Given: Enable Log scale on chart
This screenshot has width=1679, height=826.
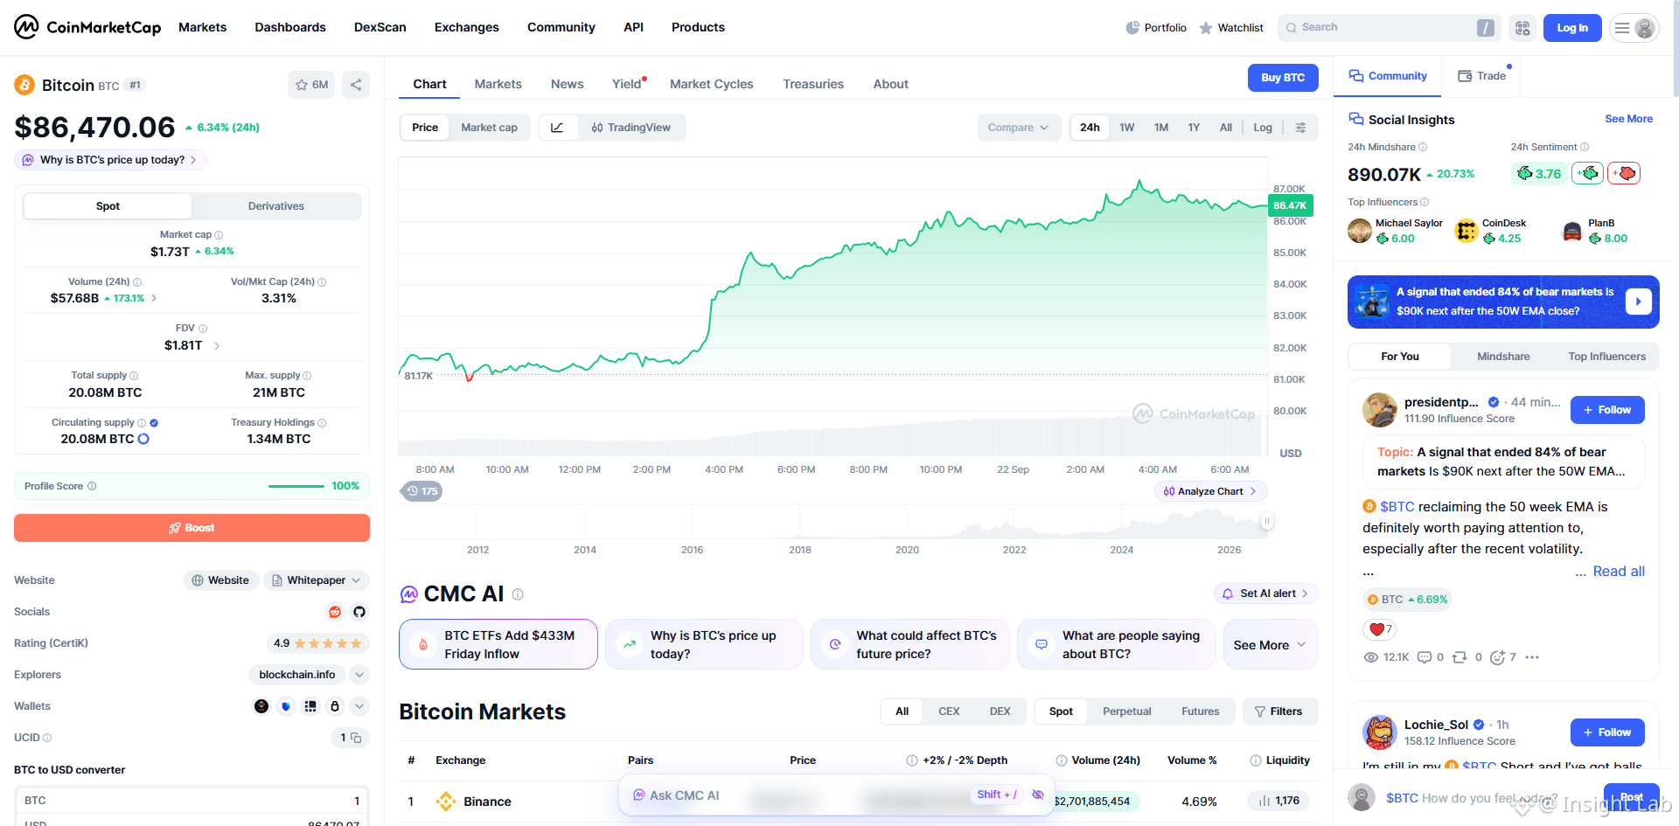Looking at the screenshot, I should tap(1263, 128).
